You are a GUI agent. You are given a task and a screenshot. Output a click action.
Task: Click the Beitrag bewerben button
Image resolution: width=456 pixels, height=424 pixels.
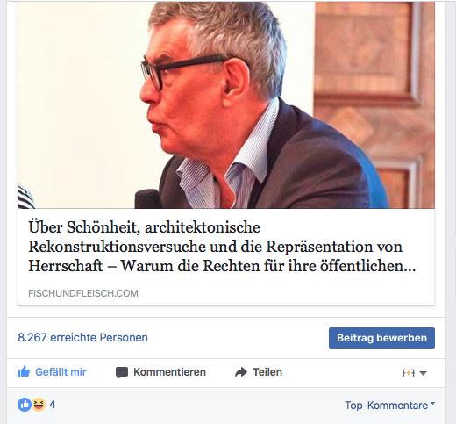(381, 338)
